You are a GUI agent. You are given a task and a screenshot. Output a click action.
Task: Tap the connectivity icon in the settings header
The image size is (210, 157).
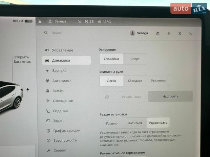[x=191, y=33]
